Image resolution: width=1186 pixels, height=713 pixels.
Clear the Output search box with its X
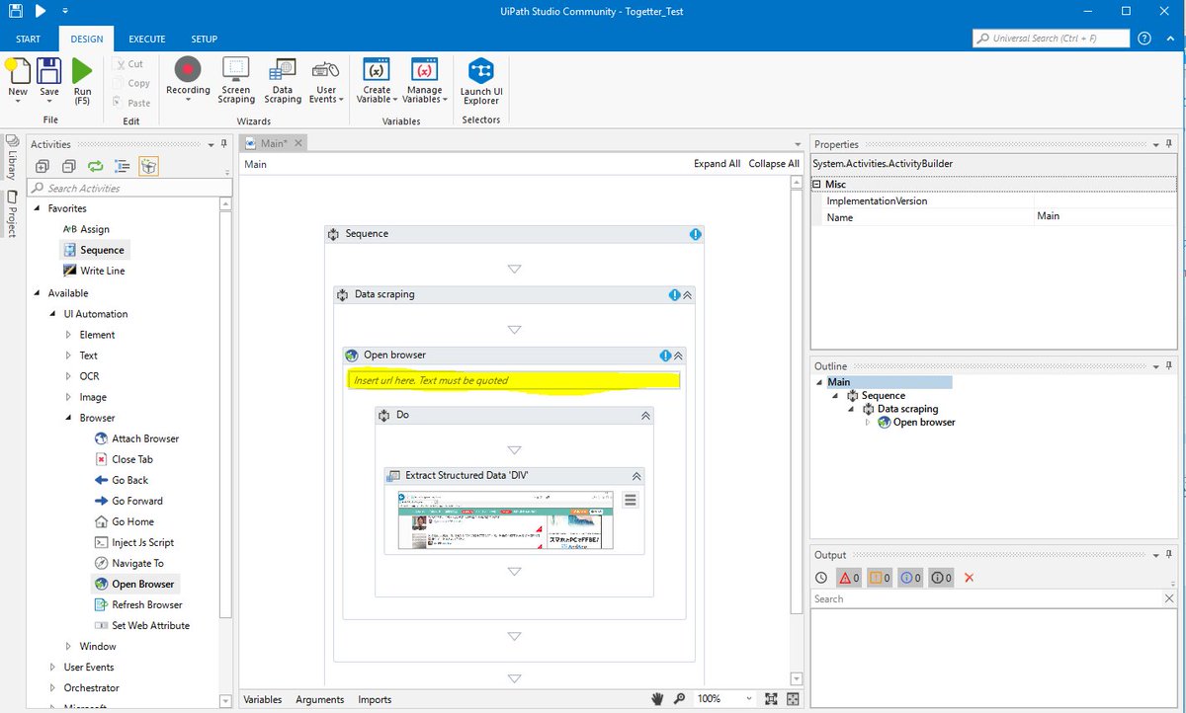pos(1170,598)
